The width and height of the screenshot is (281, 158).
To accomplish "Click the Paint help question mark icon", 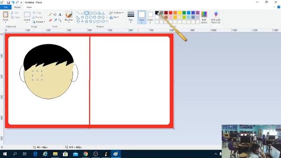I will [x=279, y=7].
